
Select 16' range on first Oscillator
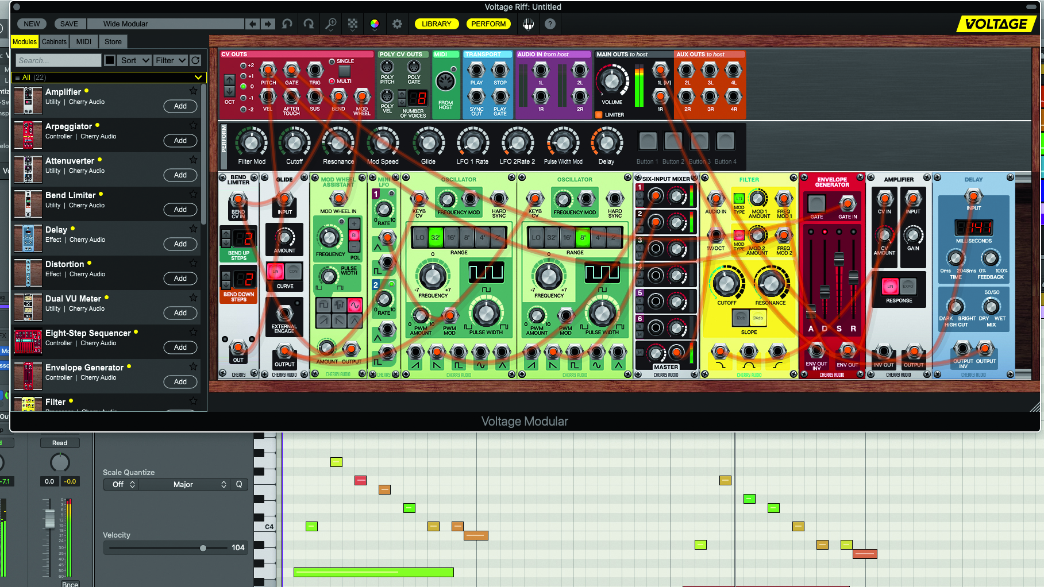(451, 237)
